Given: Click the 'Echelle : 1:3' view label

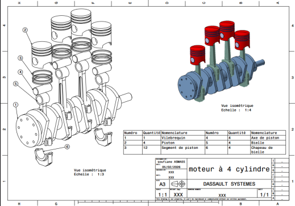Looking at the screenshot, I should coord(89,174).
